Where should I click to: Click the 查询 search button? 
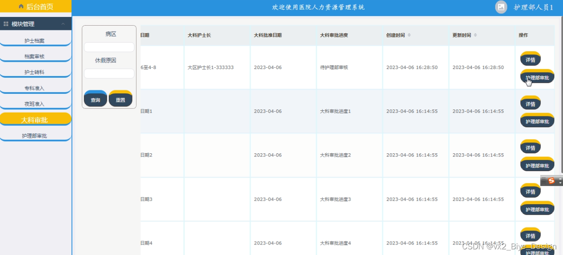coord(95,99)
